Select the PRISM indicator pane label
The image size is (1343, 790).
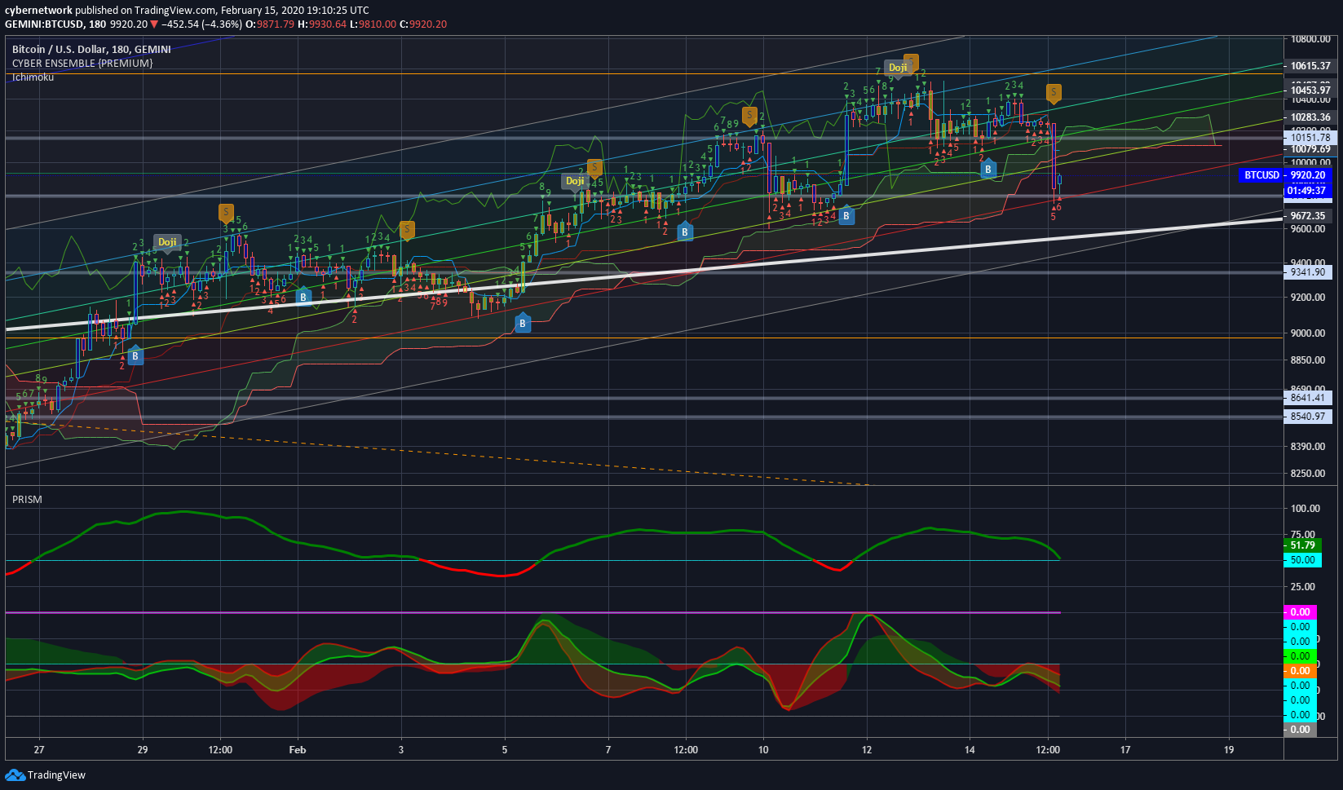27,500
